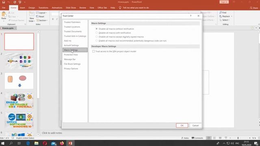The image size is (260, 146).
Task: Switch to Reading view icon
Action: (x=220, y=138)
